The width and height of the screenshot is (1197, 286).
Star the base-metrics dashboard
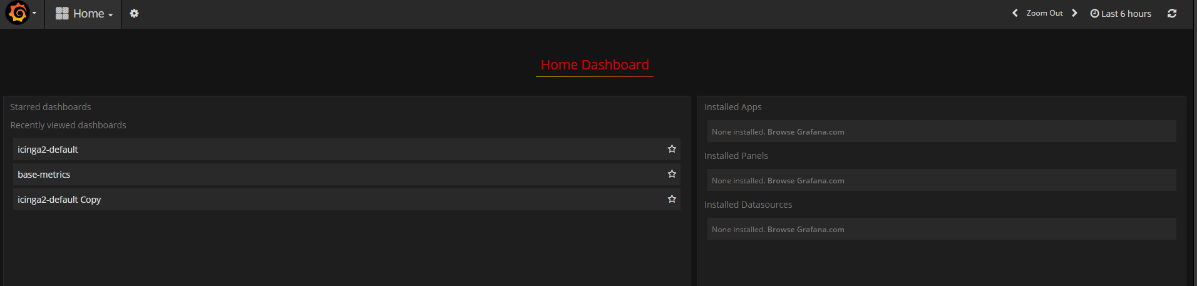[x=672, y=174]
